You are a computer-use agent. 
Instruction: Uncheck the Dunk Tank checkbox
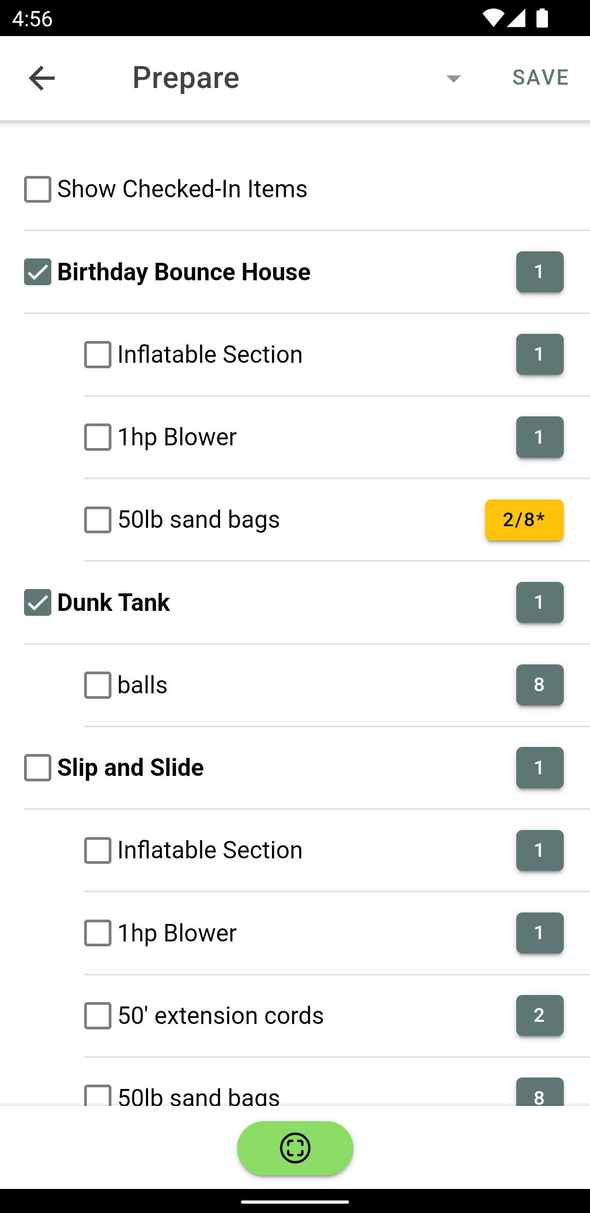tap(38, 603)
